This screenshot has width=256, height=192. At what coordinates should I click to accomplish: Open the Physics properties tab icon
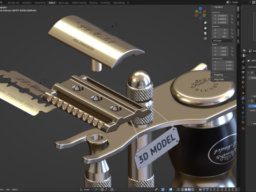click(x=243, y=108)
